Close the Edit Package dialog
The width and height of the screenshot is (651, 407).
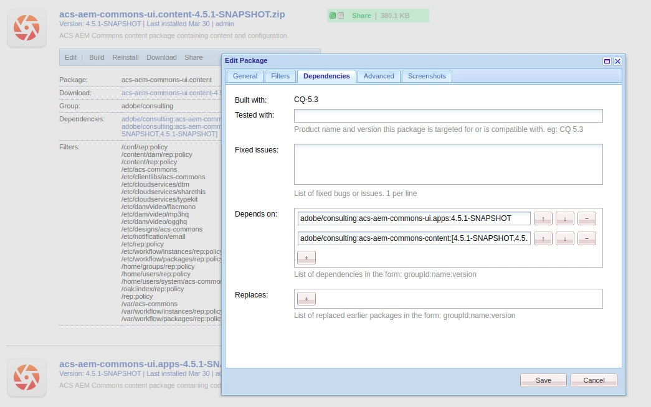(x=617, y=61)
